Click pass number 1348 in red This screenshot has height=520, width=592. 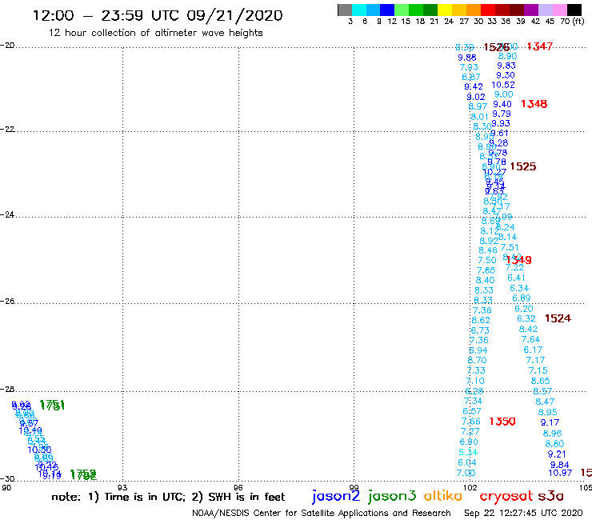[x=534, y=104]
